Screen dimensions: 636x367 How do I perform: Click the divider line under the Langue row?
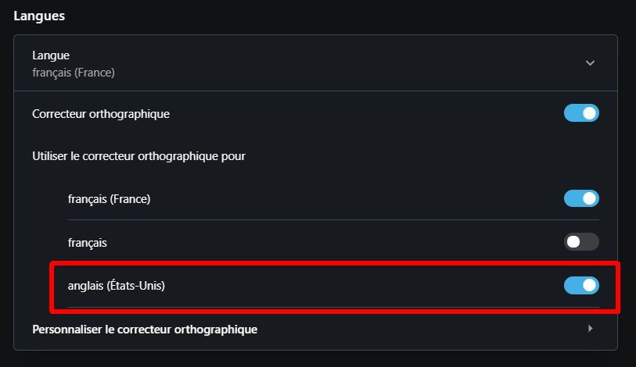(313, 91)
